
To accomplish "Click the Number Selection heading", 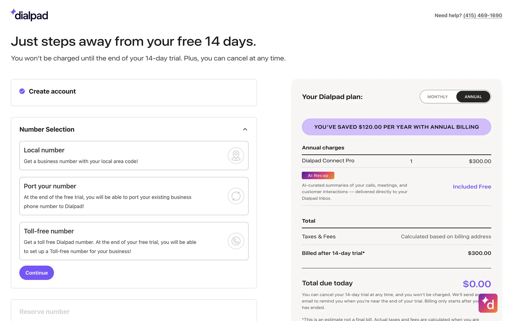I will 47,129.
